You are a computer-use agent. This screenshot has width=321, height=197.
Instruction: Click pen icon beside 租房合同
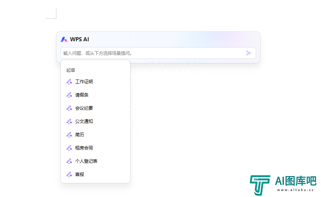pos(69,148)
